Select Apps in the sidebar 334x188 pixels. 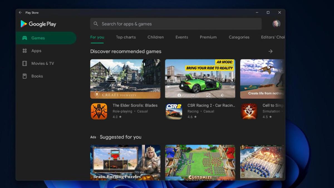pos(36,51)
